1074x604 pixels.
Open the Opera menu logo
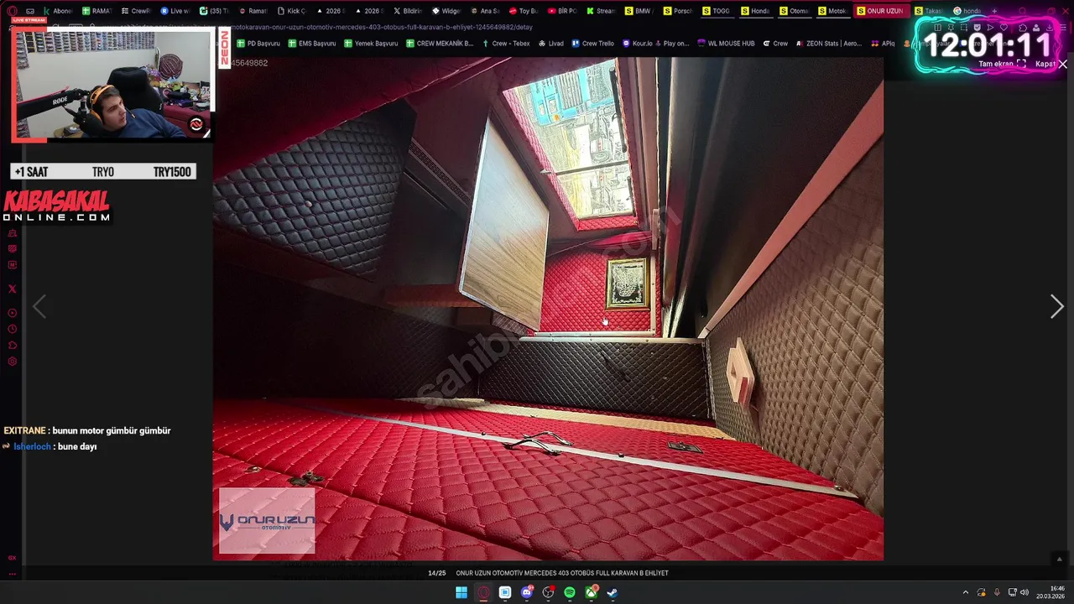tap(13, 11)
